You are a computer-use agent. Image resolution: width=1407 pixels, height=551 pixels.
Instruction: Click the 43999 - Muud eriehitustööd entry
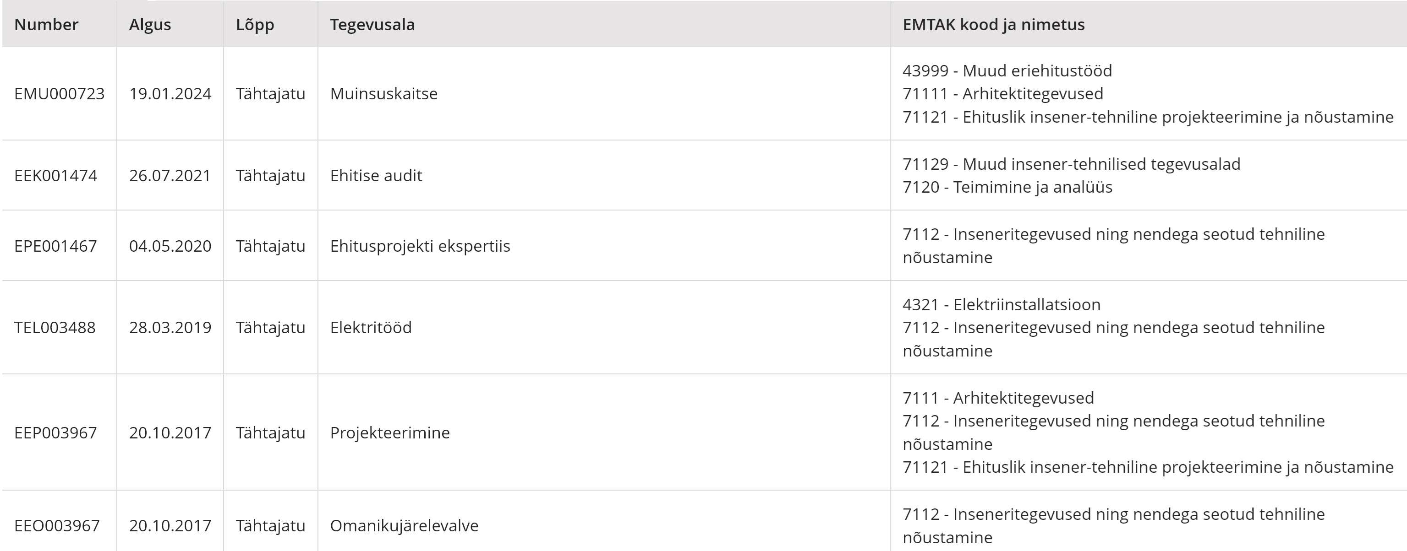coord(1007,70)
